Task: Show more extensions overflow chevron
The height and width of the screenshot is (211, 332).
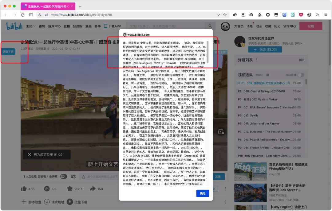Action: 317,15
